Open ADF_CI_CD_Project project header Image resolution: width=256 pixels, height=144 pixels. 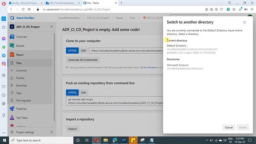click(x=28, y=27)
